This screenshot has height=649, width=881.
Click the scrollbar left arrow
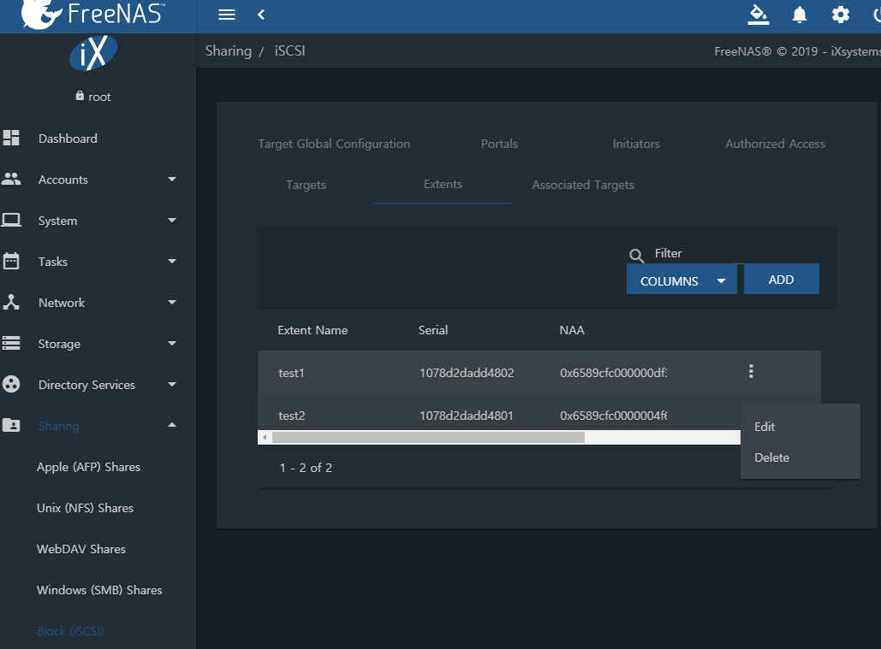point(265,438)
